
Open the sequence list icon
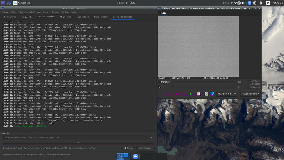coord(199,94)
